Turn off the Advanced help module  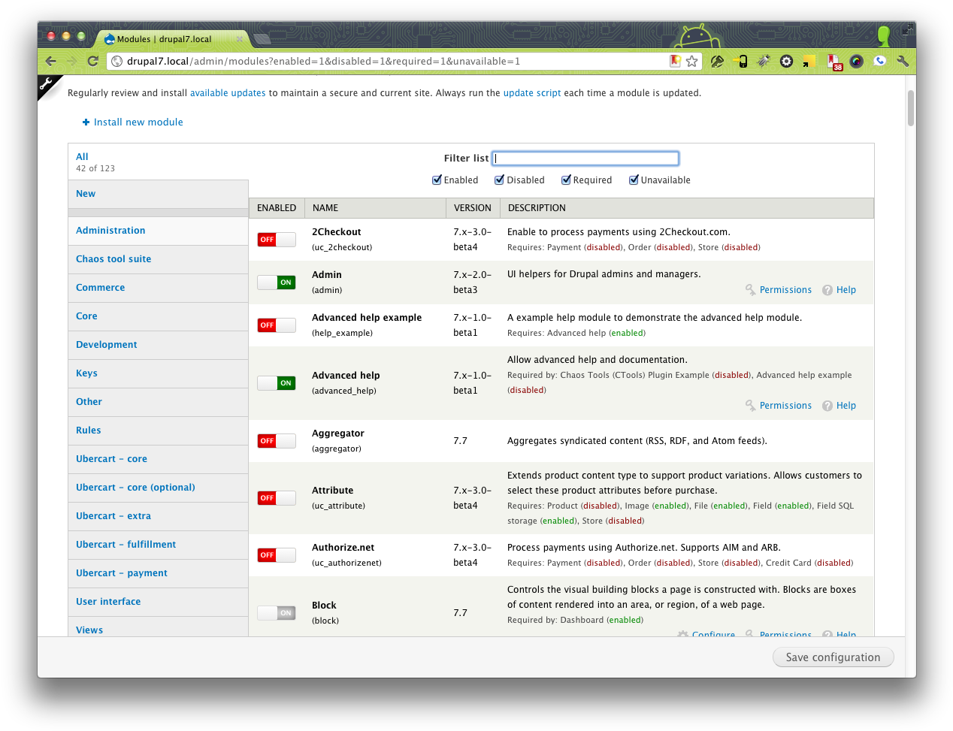pos(276,383)
